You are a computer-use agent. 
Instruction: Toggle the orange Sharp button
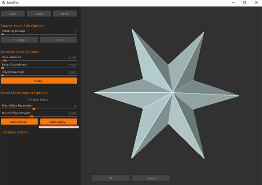(39, 81)
